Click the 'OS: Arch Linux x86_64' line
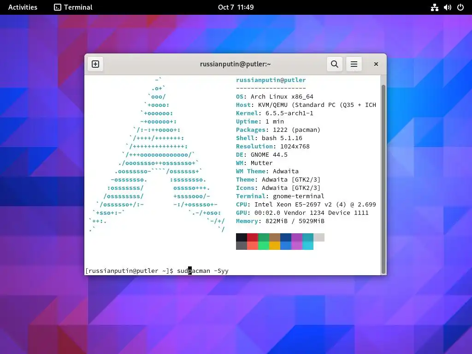 click(x=275, y=97)
